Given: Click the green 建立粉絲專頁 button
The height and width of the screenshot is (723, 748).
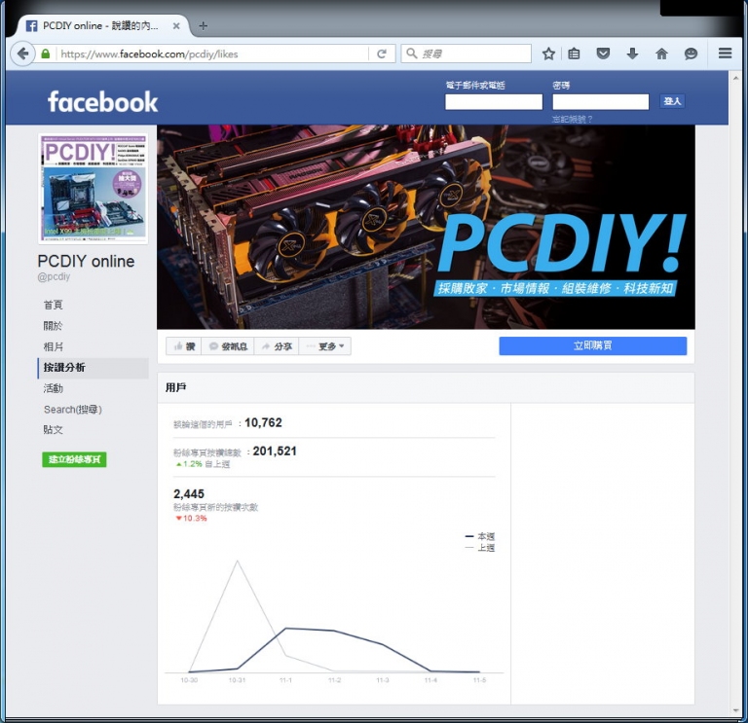Looking at the screenshot, I should pos(74,459).
